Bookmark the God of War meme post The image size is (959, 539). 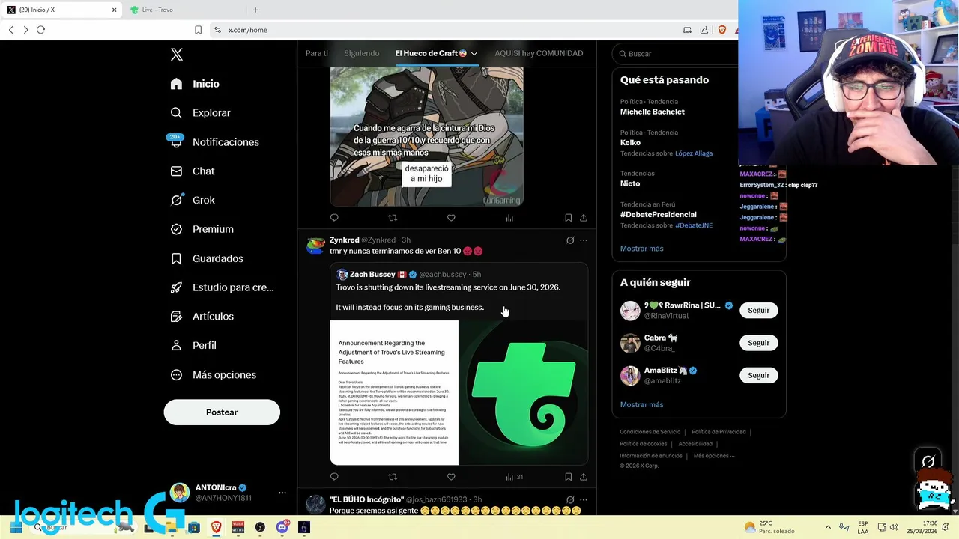coord(568,218)
